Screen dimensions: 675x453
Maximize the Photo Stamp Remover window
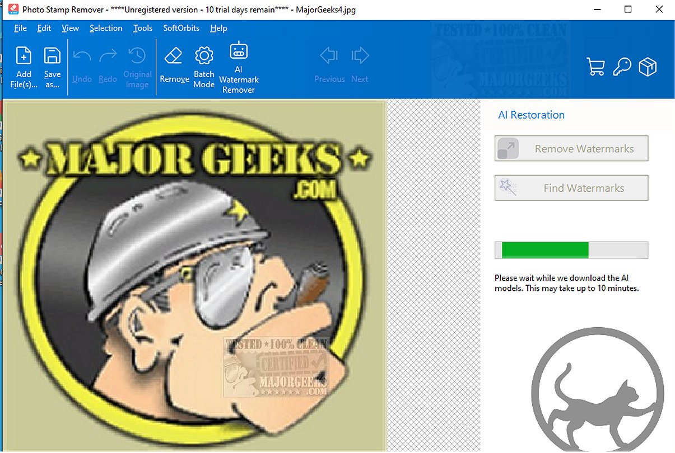click(628, 10)
